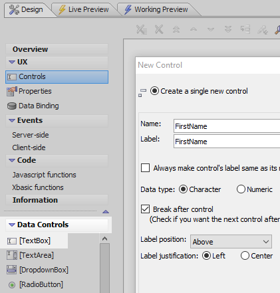This screenshot has height=293, width=280.
Task: Collapse the Events section
Action: tap(11, 120)
